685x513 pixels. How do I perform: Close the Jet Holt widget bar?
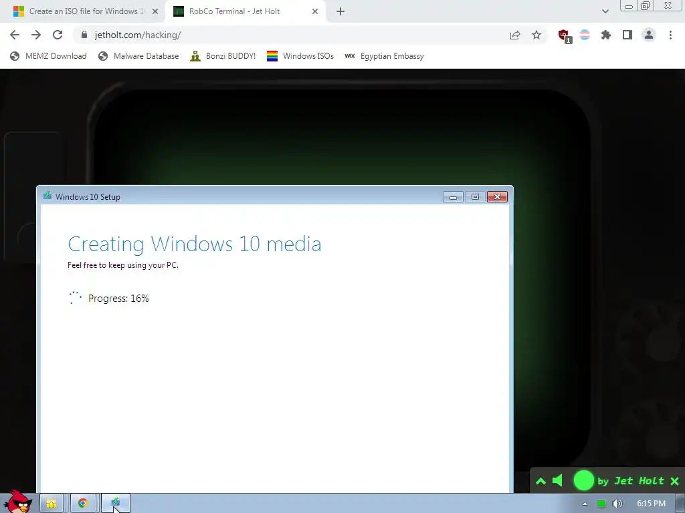(674, 481)
